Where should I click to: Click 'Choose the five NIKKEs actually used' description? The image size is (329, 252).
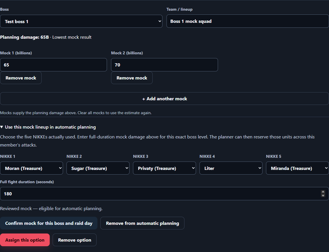point(157,141)
